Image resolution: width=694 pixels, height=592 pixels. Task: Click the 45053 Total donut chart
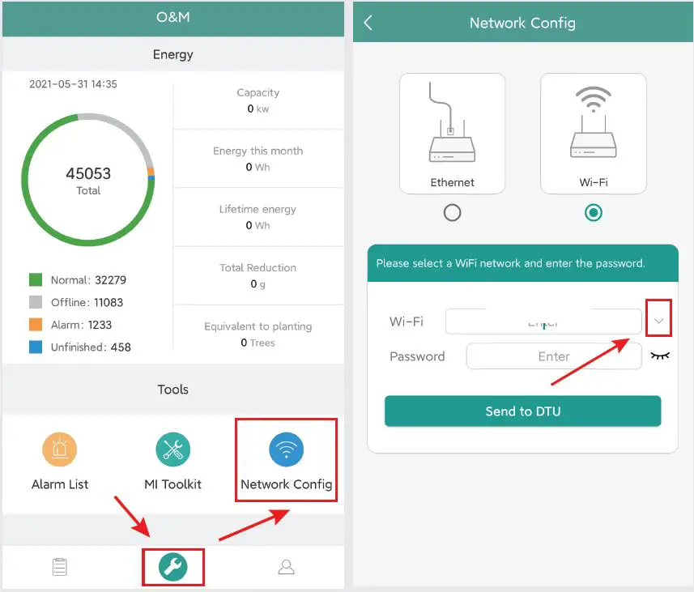tap(88, 180)
